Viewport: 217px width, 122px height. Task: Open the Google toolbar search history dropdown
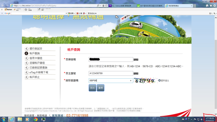(66, 13)
